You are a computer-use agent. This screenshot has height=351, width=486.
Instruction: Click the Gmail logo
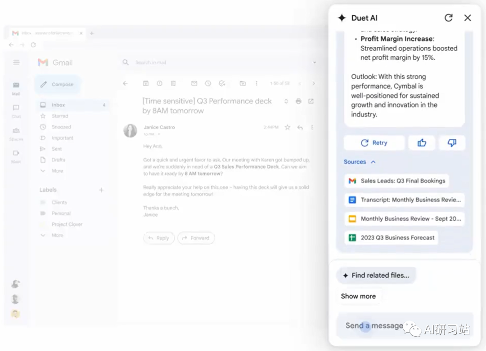point(55,62)
